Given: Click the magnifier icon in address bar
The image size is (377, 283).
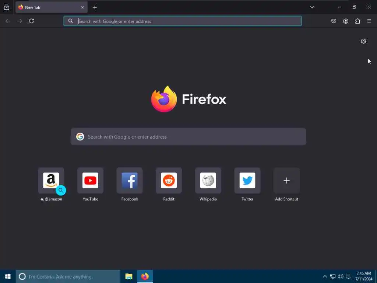Looking at the screenshot, I should (x=70, y=21).
